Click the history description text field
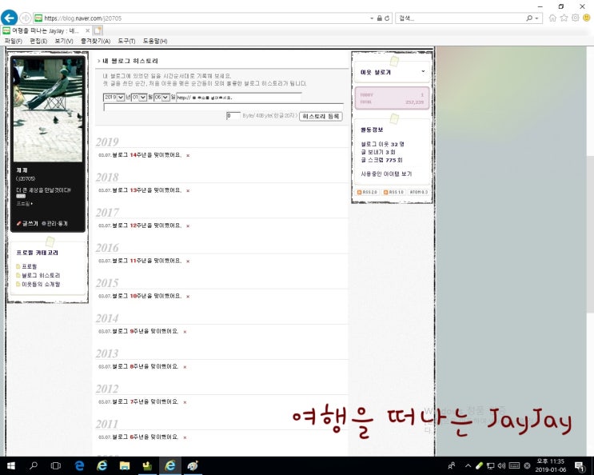Viewport: 594px width, 475px height. pyautogui.click(x=224, y=107)
